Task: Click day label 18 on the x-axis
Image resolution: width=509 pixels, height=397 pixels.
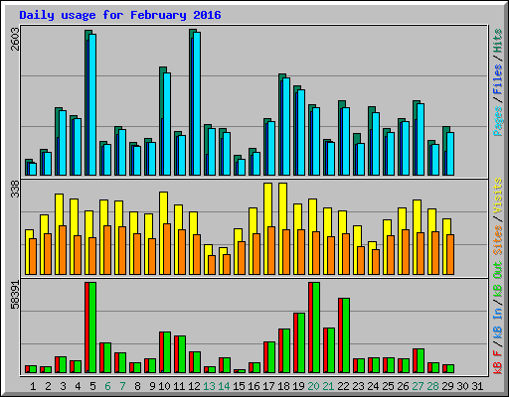Action: tap(283, 386)
